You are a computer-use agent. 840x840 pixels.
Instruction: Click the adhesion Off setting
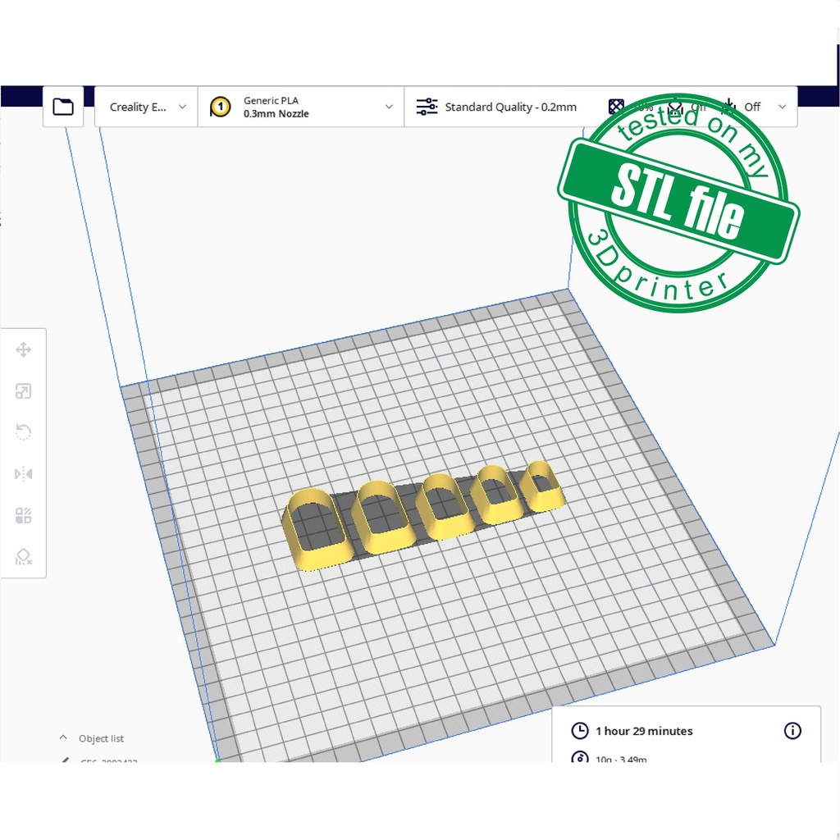751,107
